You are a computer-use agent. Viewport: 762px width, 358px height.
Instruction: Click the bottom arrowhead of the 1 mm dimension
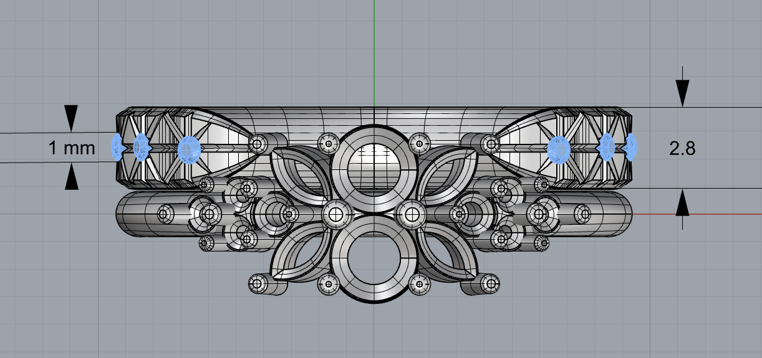click(72, 177)
